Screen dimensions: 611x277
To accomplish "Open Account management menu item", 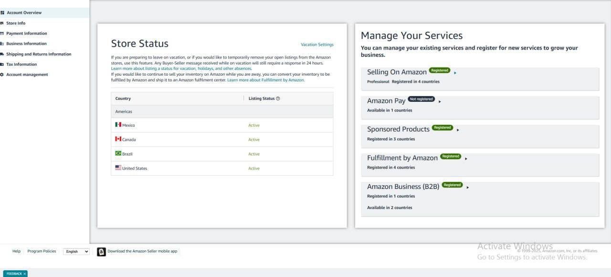I will (x=27, y=75).
